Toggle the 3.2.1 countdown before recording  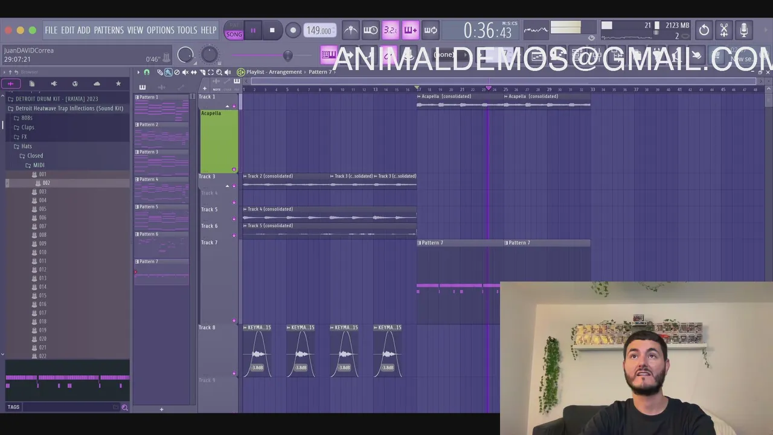[x=391, y=30]
